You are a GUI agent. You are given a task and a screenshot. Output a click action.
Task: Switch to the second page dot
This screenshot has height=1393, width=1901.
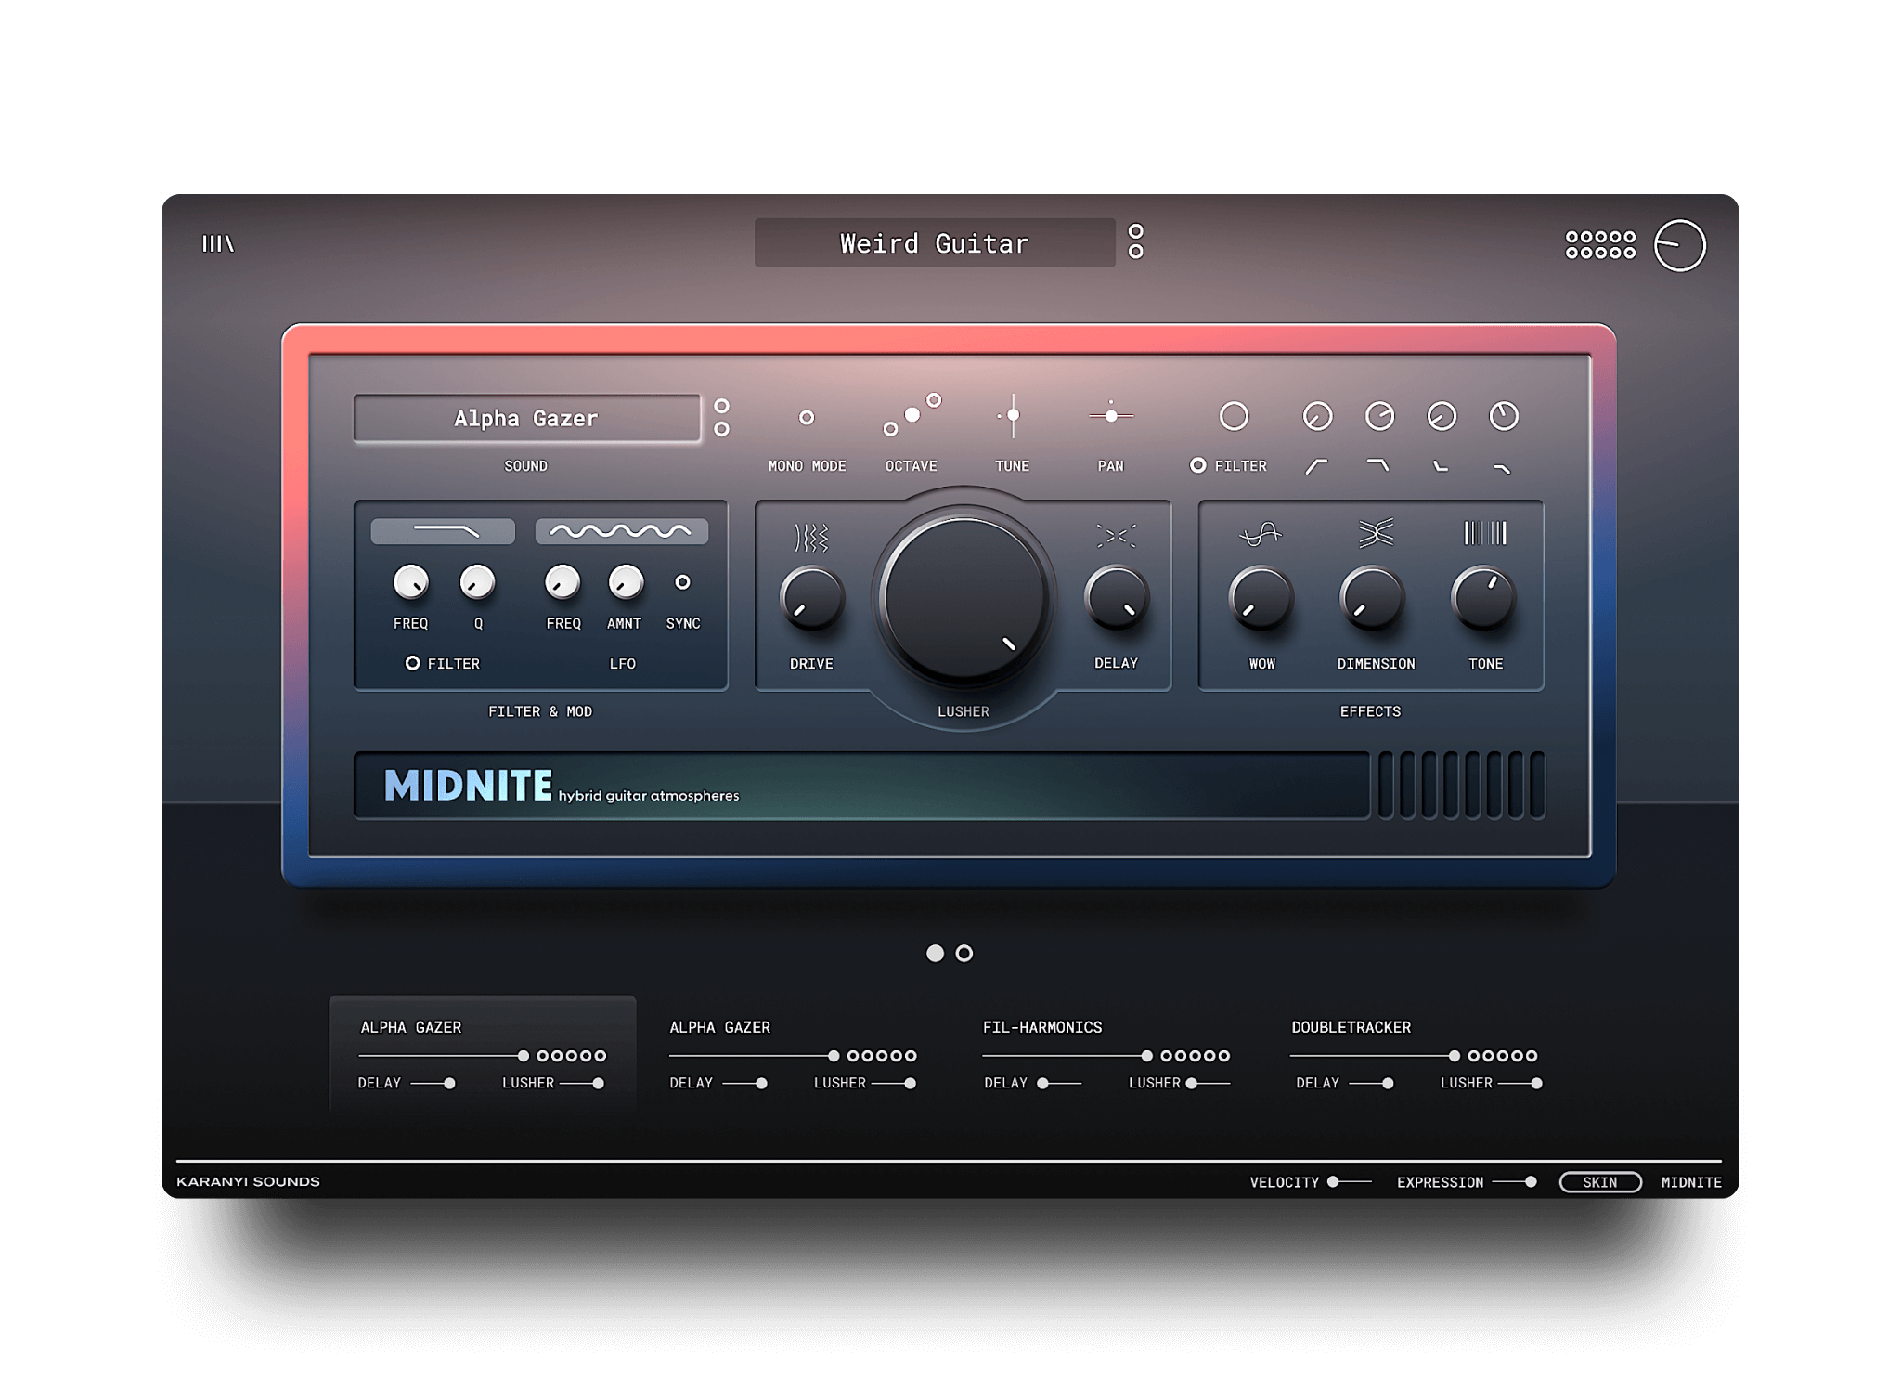[964, 954]
